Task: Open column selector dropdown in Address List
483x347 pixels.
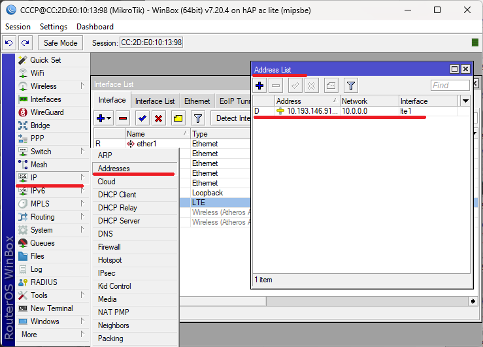Action: coord(465,101)
